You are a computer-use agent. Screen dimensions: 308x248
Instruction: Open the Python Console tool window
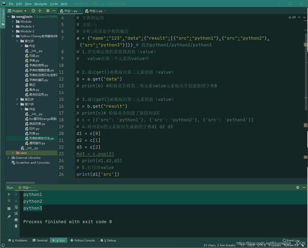[82, 240]
